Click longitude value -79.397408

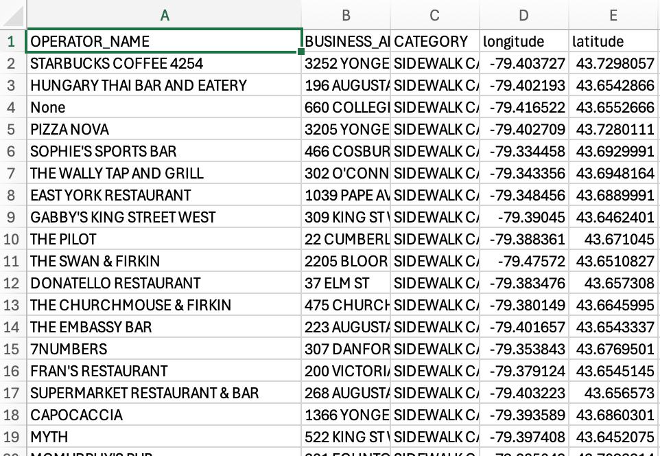pyautogui.click(x=524, y=437)
